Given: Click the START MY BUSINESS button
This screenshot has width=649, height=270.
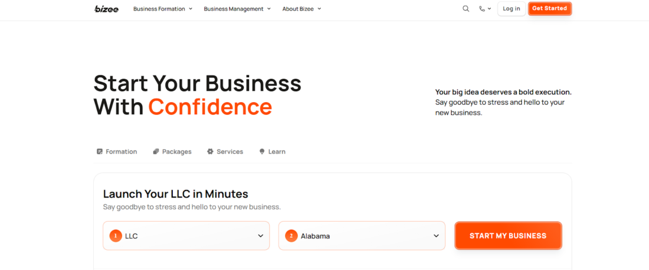Looking at the screenshot, I should pyautogui.click(x=508, y=236).
